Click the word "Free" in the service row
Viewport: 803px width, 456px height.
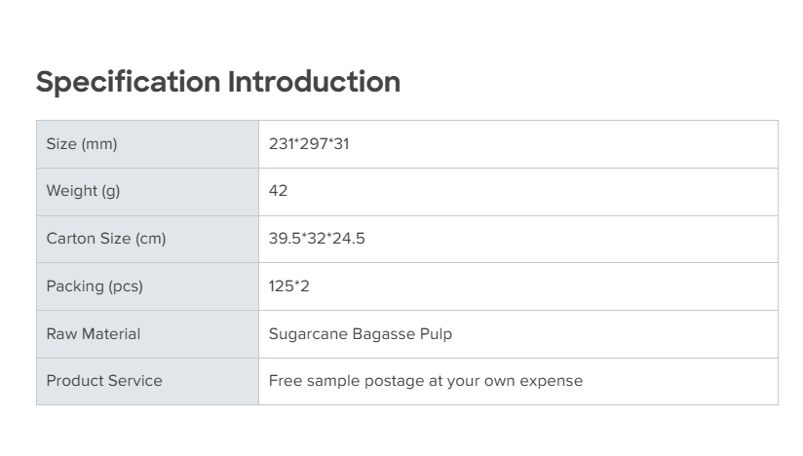[x=286, y=381]
